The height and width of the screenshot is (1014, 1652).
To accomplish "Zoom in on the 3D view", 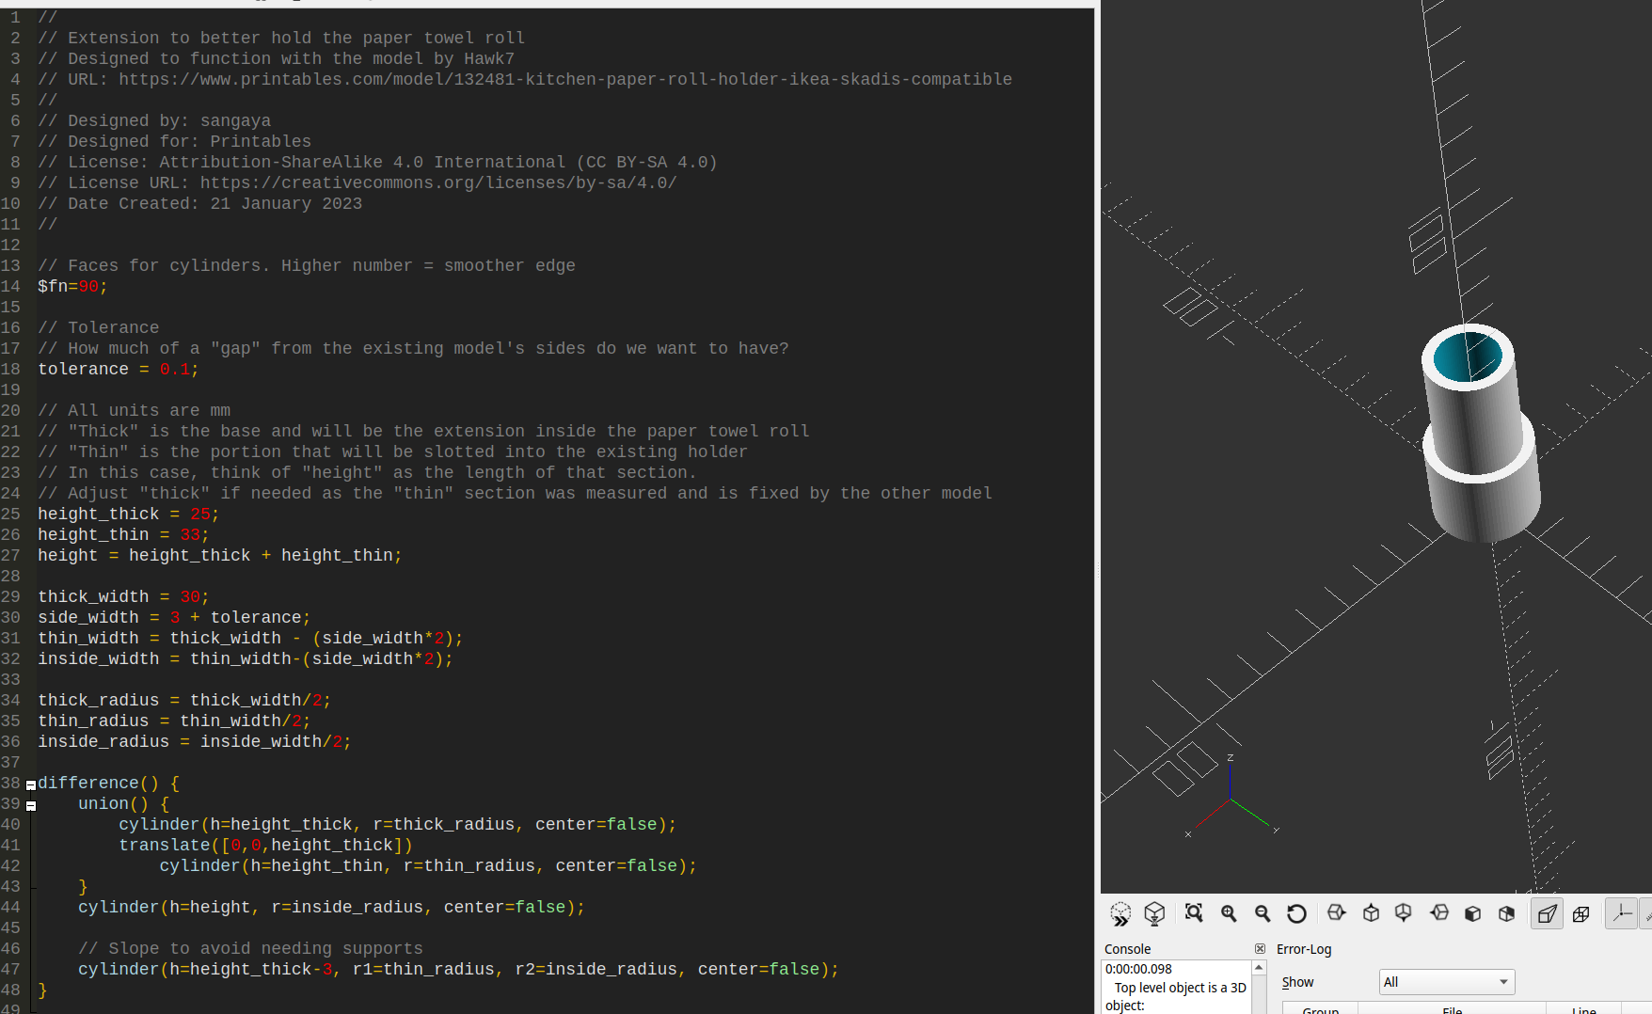I will pos(1229,913).
